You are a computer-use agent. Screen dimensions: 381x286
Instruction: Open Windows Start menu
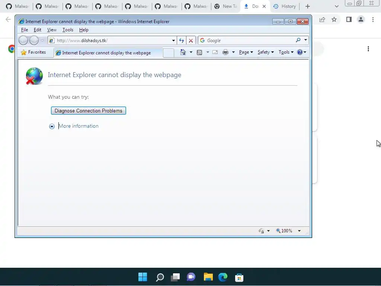[143, 277]
